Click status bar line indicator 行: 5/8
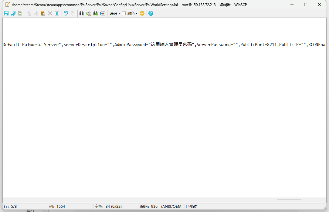 click(10, 206)
